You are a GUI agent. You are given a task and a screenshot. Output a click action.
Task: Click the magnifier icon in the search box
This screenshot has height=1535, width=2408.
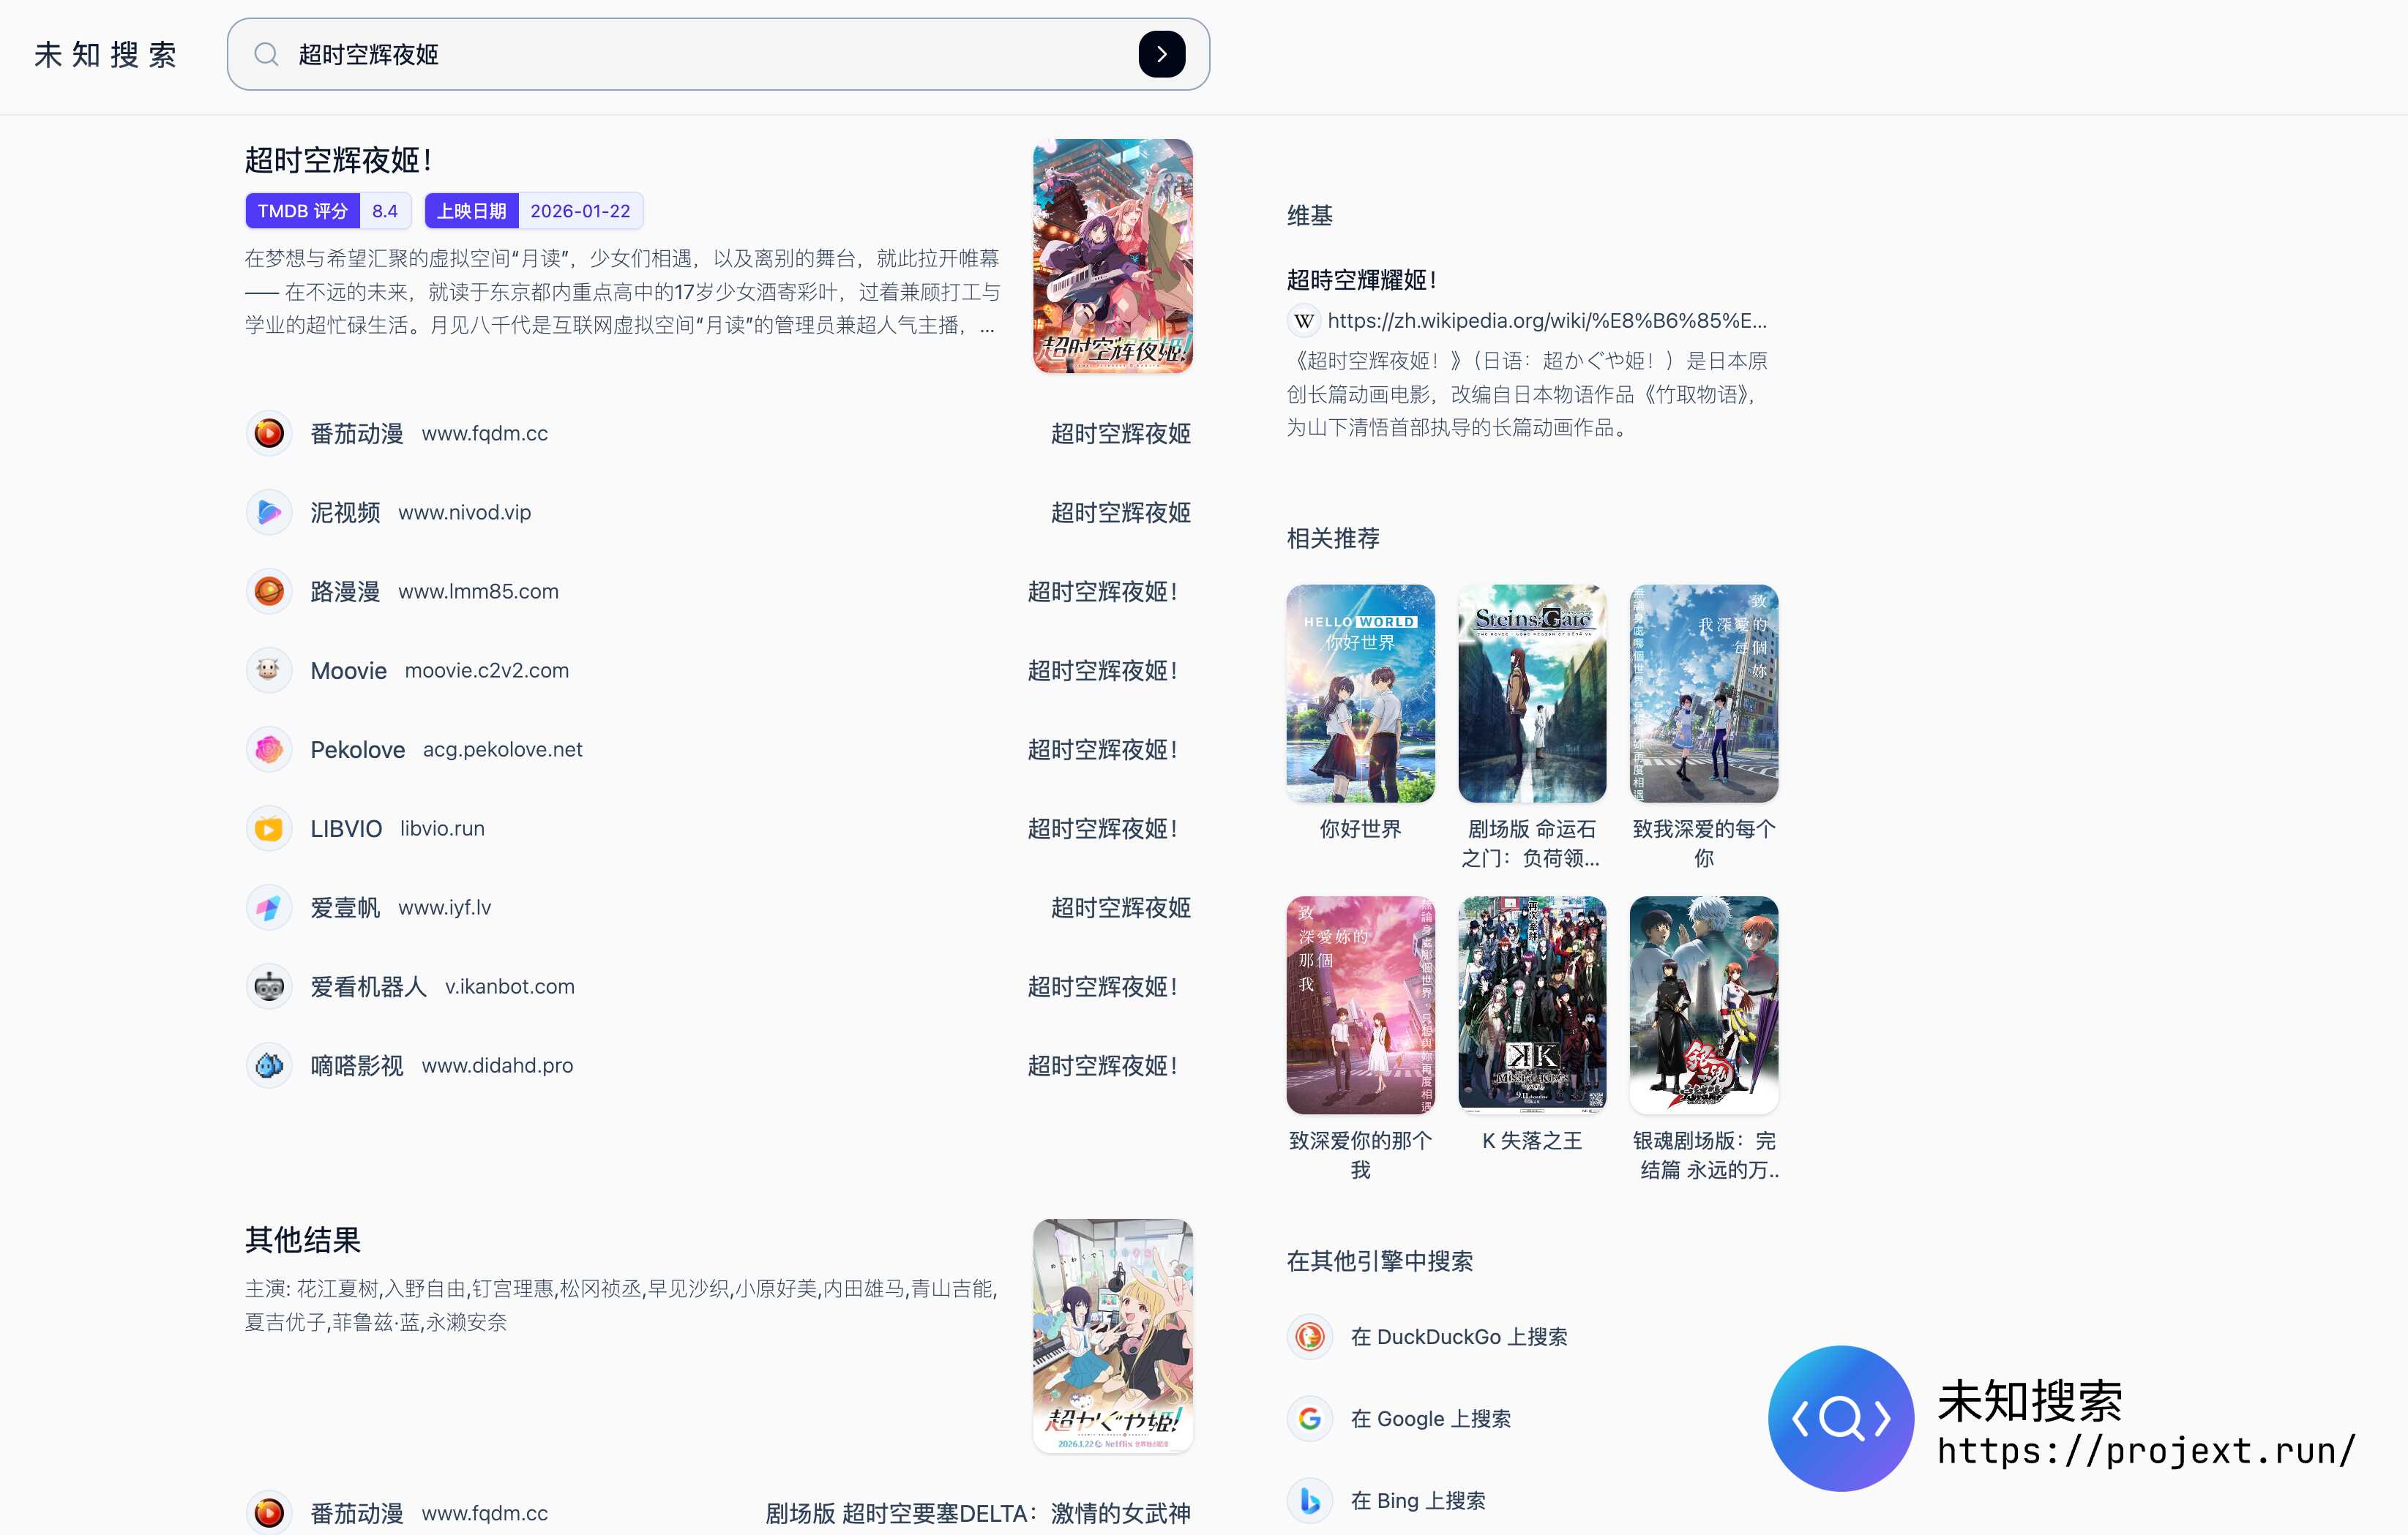265,54
